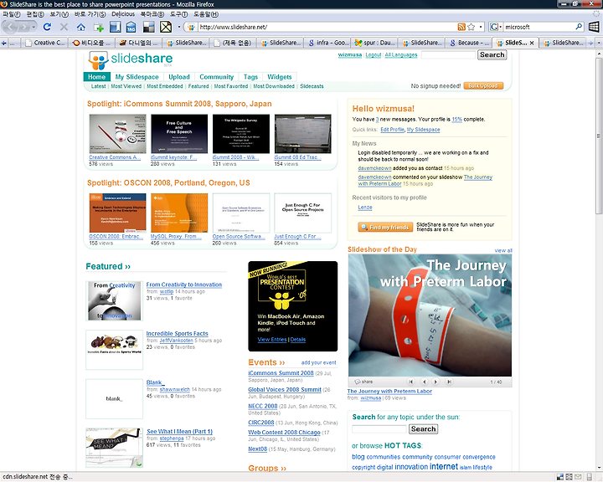Image resolution: width=603 pixels, height=482 pixels.
Task: Click the slideshare search field at top
Action: pyautogui.click(x=448, y=55)
